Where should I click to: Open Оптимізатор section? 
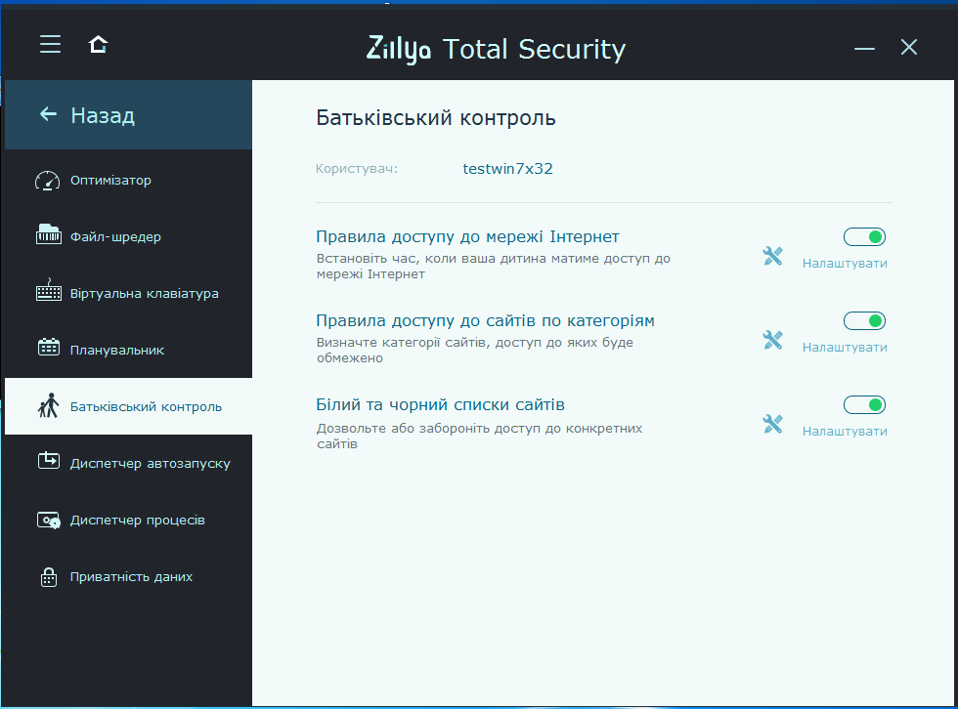(128, 180)
